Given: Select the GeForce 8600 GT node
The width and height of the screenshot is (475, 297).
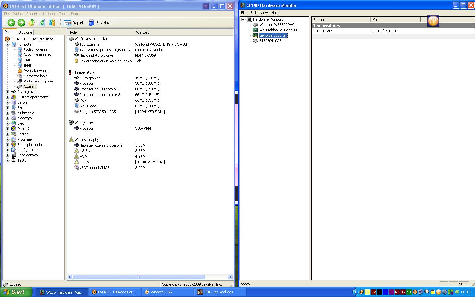Looking at the screenshot, I should click(x=273, y=35).
